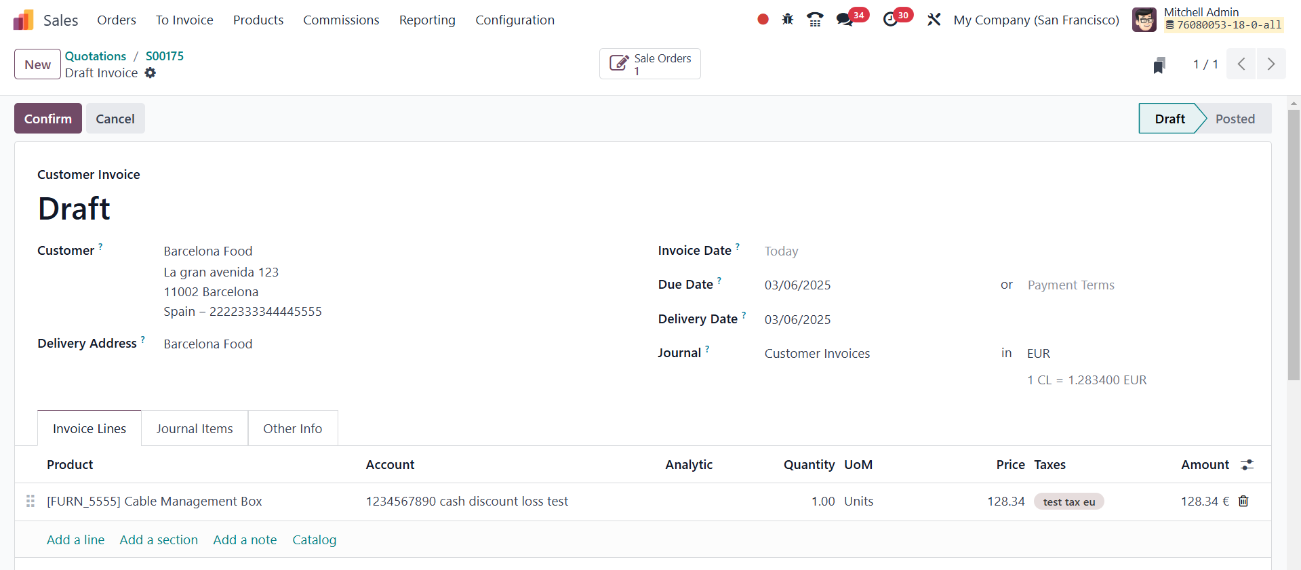Image resolution: width=1301 pixels, height=570 pixels.
Task: Open the Reporting menu
Action: pos(427,20)
